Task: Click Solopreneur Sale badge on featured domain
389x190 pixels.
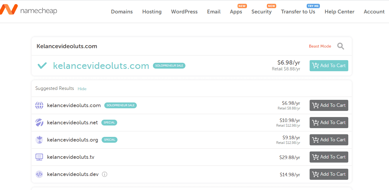Action: click(x=169, y=66)
